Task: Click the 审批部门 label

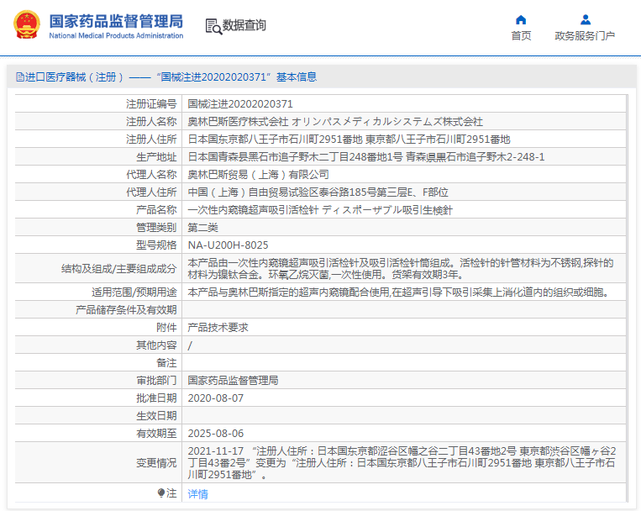Action: click(x=156, y=381)
